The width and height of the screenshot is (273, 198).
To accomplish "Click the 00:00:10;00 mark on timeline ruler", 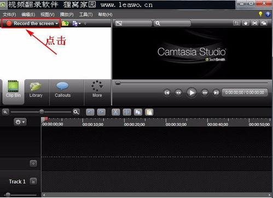I will point(92,124).
